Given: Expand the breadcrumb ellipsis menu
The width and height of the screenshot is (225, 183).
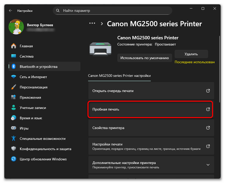Looking at the screenshot, I should (x=92, y=23).
